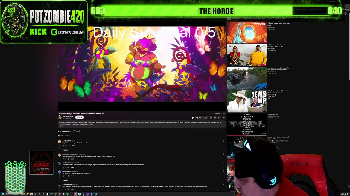350x196 pixels.
Task: Expand the 7 replies thread
Action: (x=66, y=150)
